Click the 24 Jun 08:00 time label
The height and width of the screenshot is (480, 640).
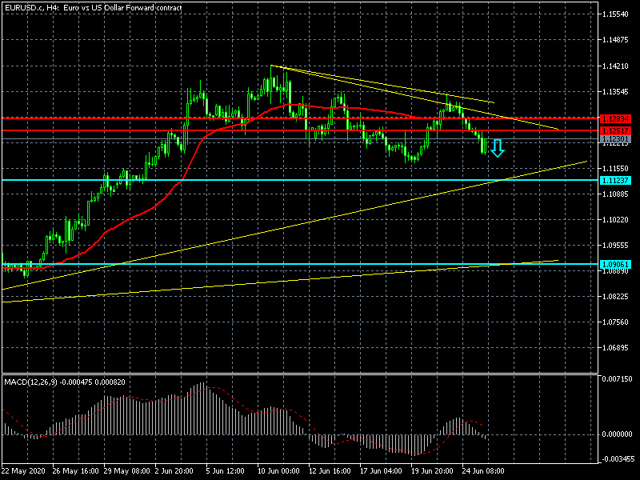(483, 471)
